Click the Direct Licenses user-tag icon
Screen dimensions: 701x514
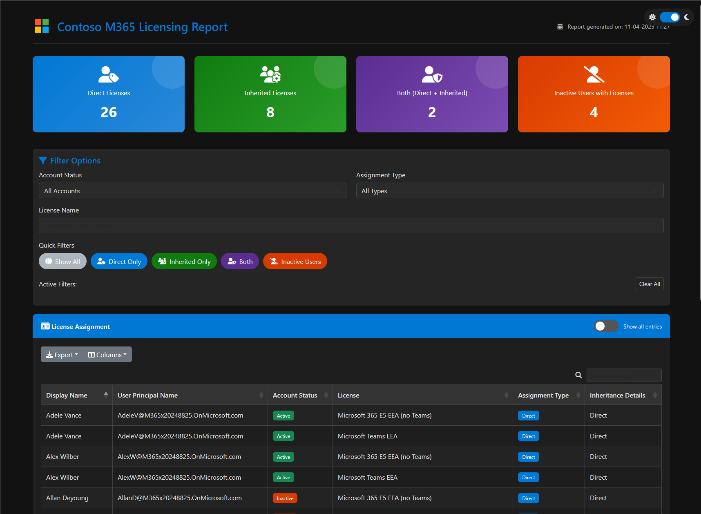[x=108, y=74]
